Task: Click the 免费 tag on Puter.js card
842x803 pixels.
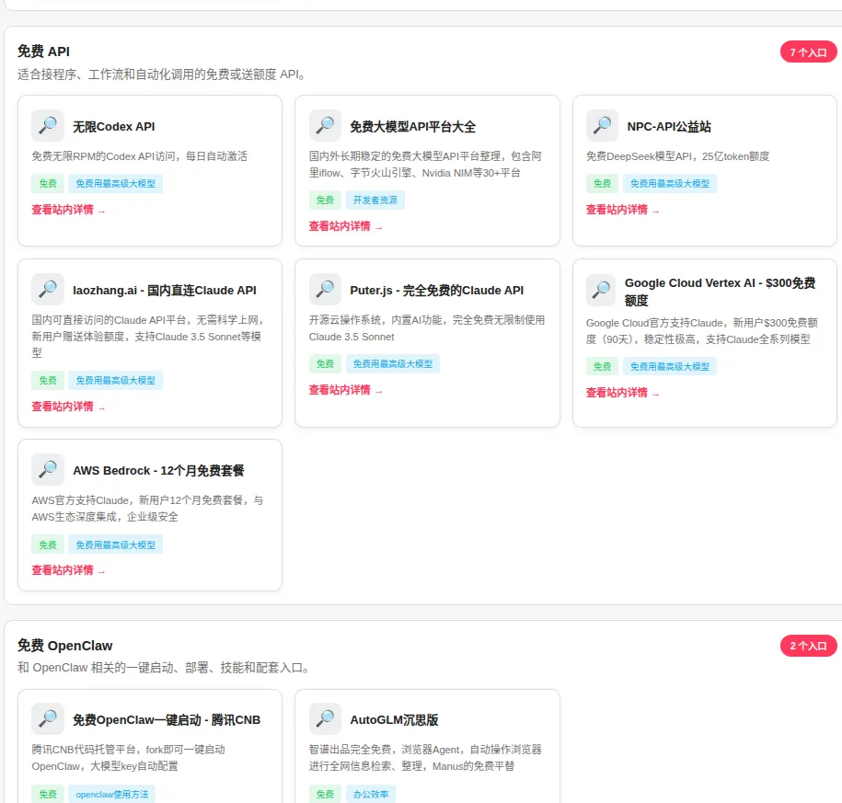Action: click(x=325, y=364)
